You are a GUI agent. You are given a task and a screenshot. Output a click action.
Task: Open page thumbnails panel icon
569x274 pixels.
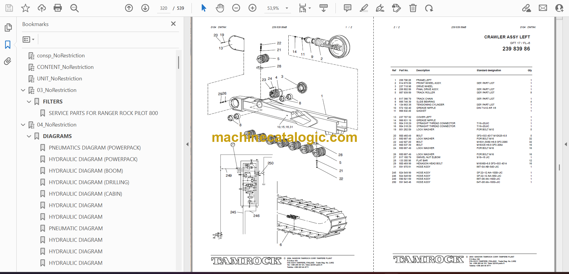pos(8,27)
